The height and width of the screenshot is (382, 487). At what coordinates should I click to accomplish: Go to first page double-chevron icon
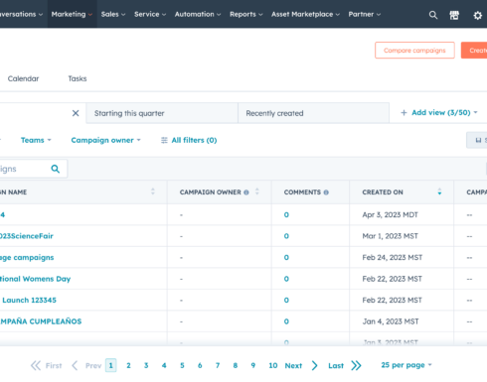[36, 365]
